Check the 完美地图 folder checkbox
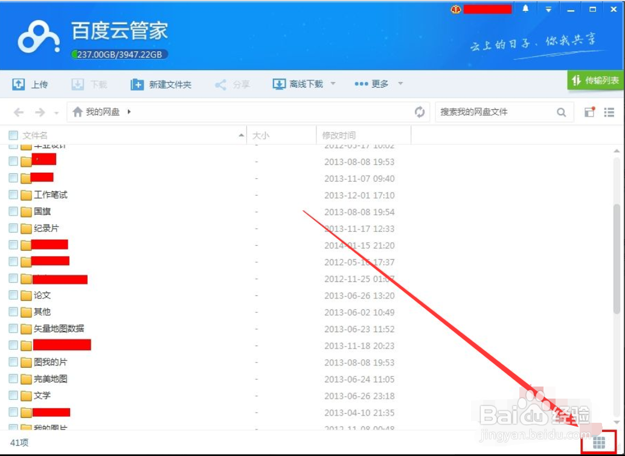Image resolution: width=625 pixels, height=456 pixels. click(x=13, y=379)
